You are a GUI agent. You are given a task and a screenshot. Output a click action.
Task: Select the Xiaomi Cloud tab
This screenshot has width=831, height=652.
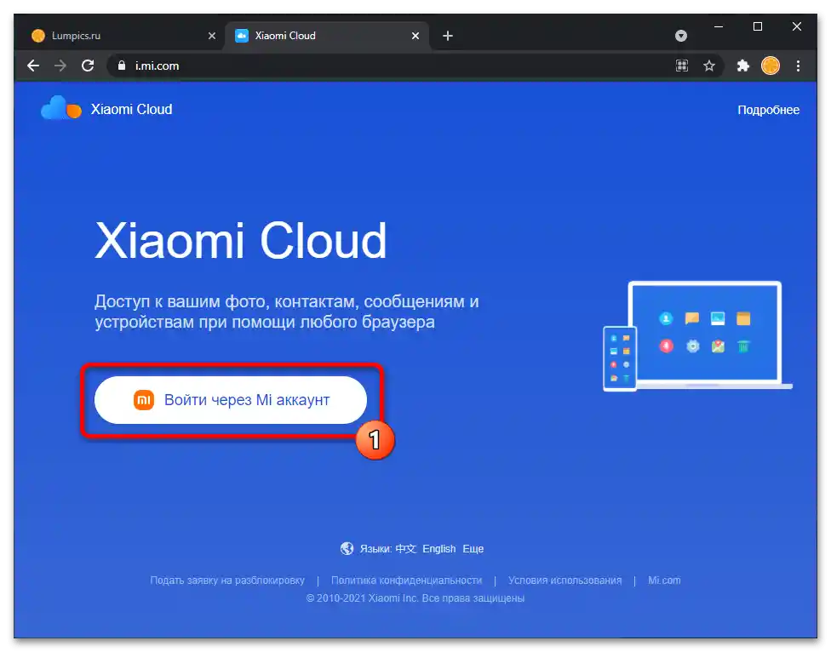pyautogui.click(x=327, y=36)
